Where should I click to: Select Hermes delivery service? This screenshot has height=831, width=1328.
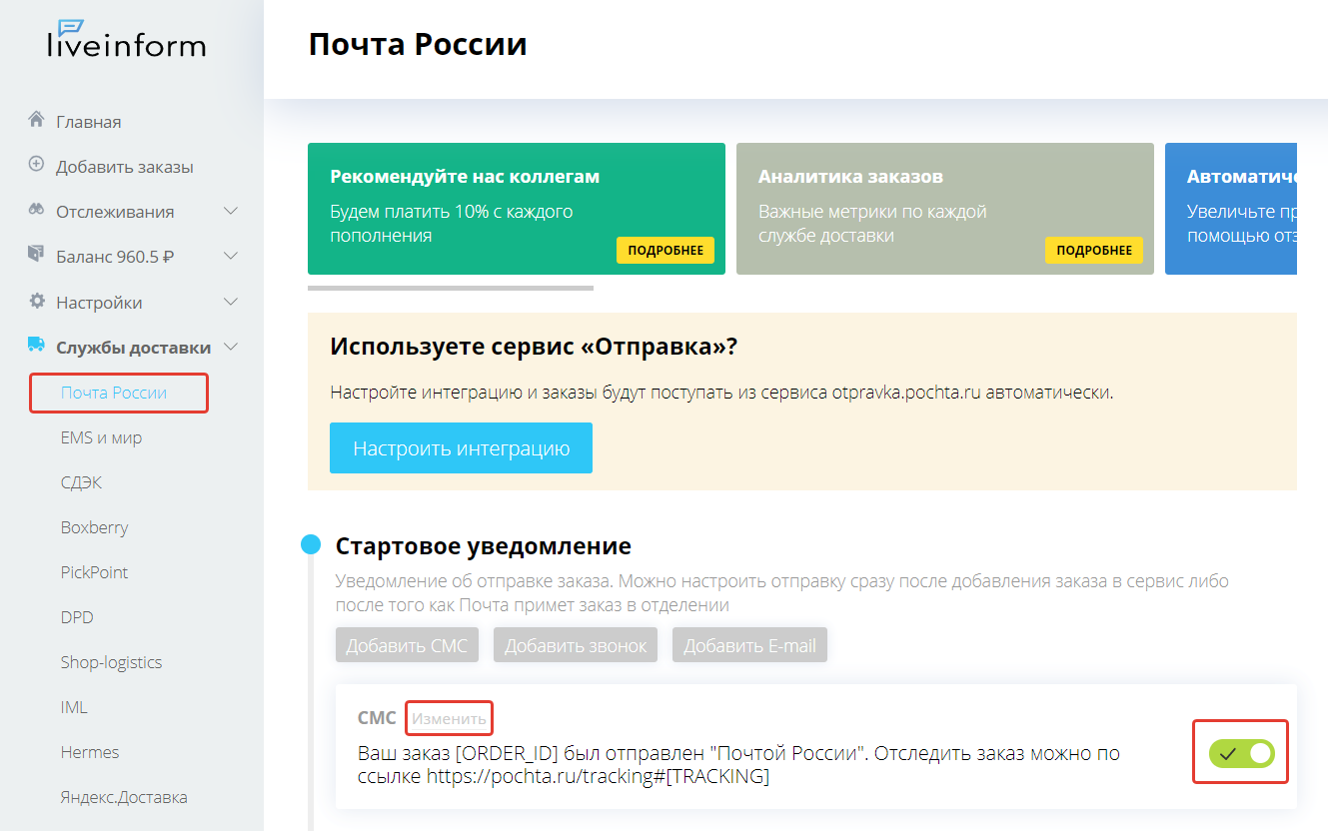90,752
